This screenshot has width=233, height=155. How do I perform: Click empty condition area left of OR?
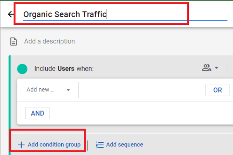[x=142, y=90]
